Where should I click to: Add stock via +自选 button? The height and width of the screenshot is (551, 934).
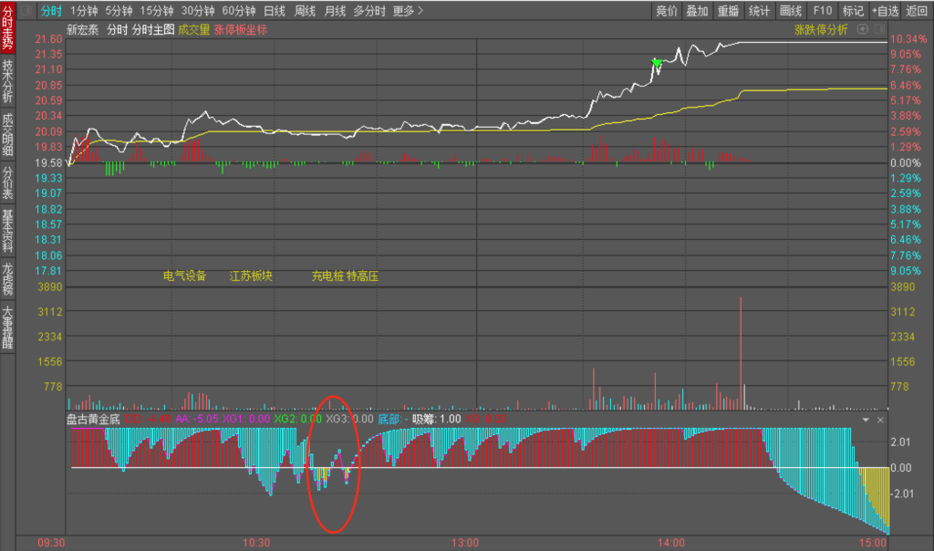[885, 11]
